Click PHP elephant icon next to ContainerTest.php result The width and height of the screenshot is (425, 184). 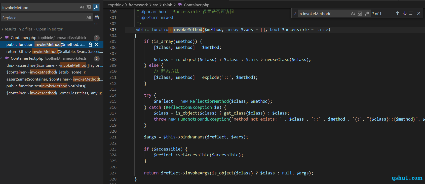point(7,58)
